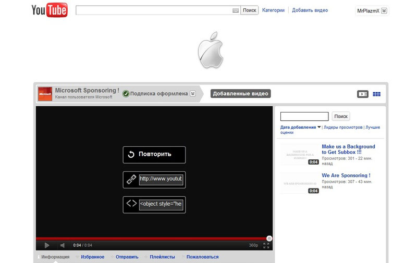Click the channel Поиск button
This screenshot has height=263, width=417.
click(x=341, y=116)
